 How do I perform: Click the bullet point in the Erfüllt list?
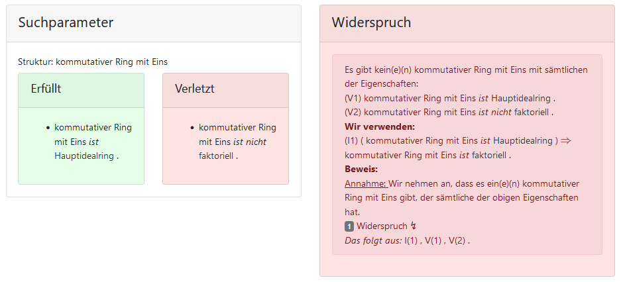click(48, 128)
